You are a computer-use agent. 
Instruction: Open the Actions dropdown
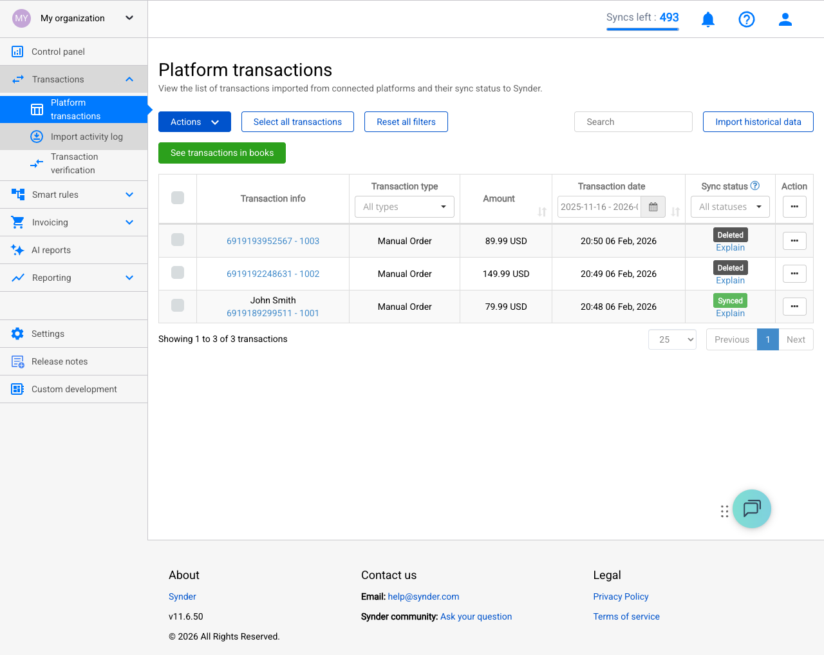click(x=194, y=122)
